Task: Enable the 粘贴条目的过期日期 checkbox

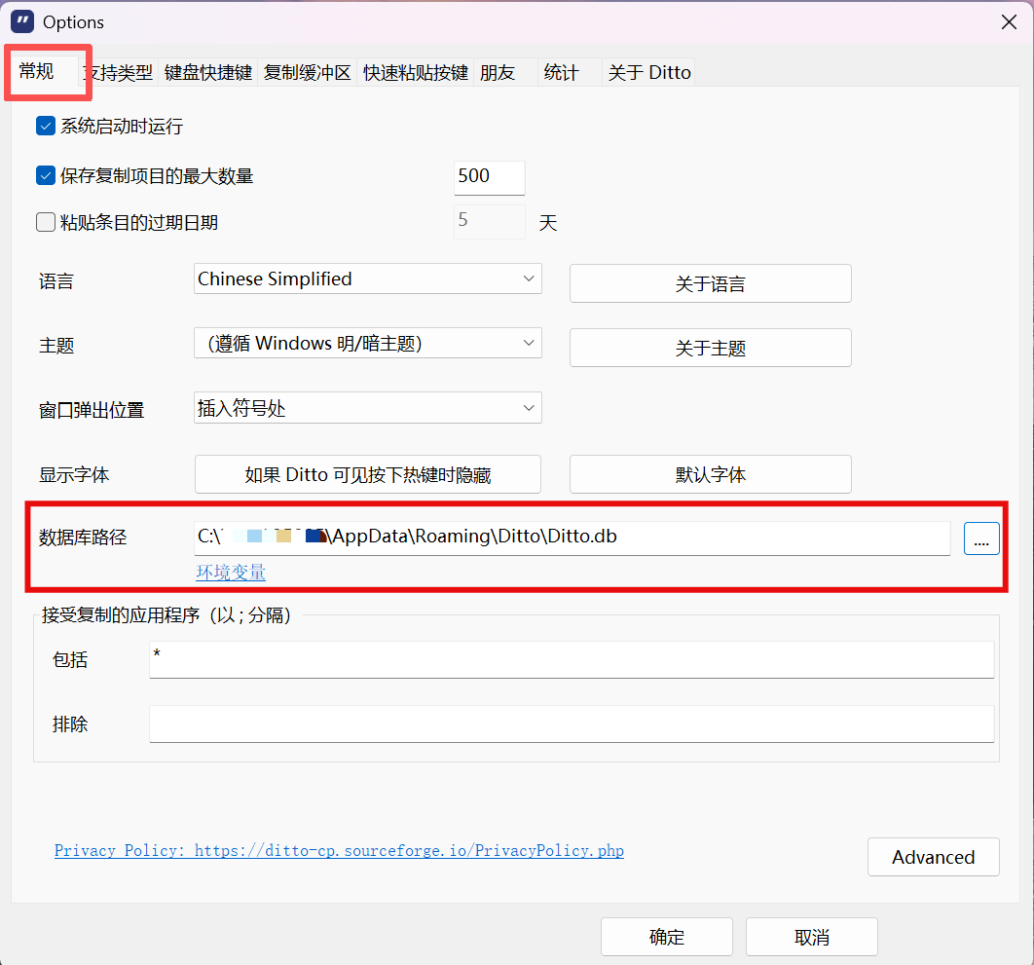Action: pyautogui.click(x=45, y=222)
